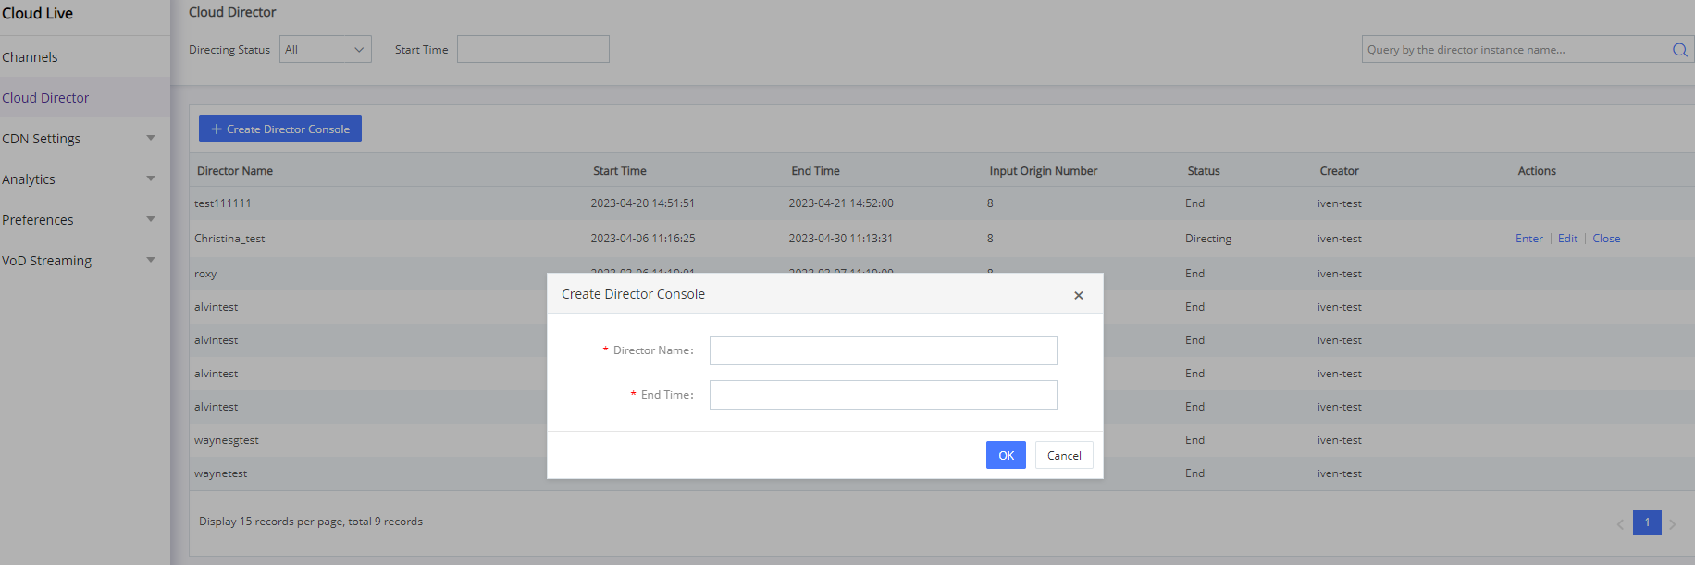
Task: Select Cloud Director in sidebar
Action: click(x=45, y=98)
